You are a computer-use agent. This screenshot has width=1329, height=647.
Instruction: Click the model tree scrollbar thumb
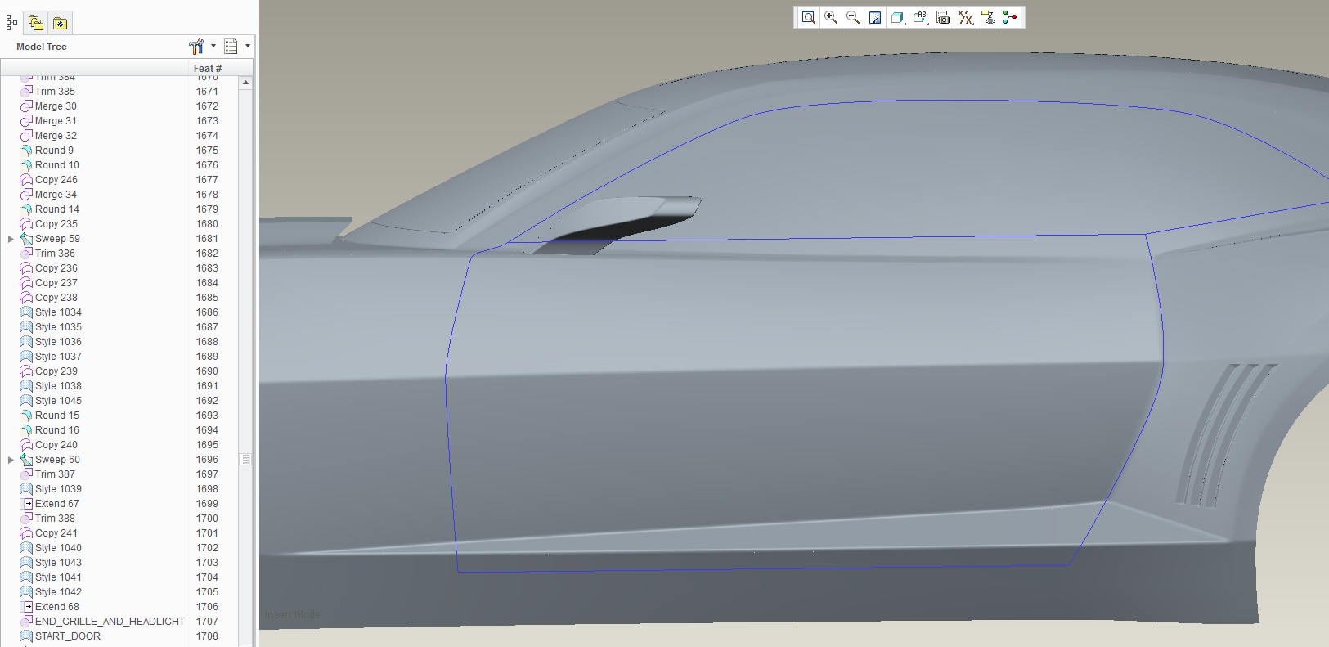[245, 460]
